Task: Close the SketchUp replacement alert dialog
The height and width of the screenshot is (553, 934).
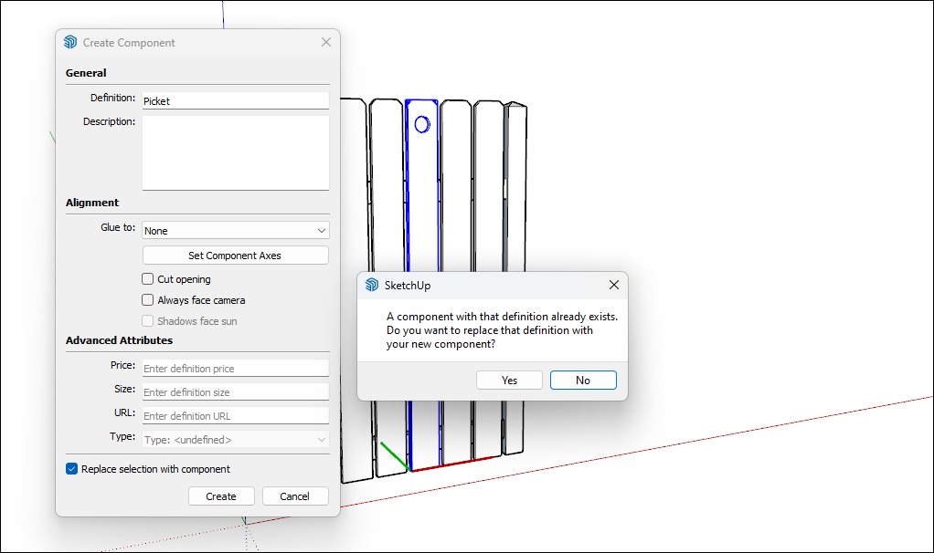Action: coord(613,284)
